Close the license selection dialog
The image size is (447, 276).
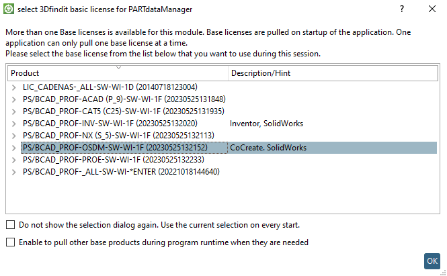click(x=432, y=9)
